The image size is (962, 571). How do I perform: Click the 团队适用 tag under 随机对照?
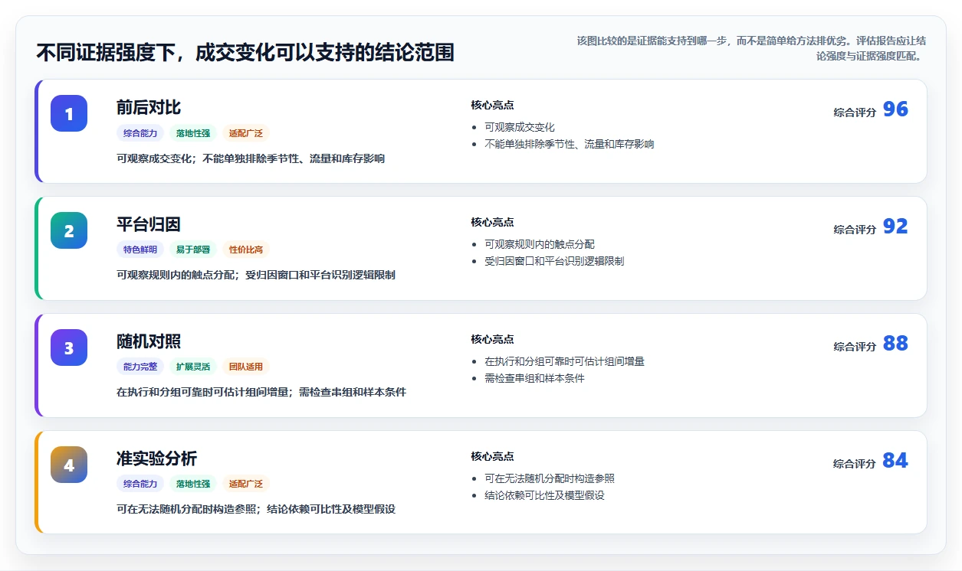tap(246, 367)
